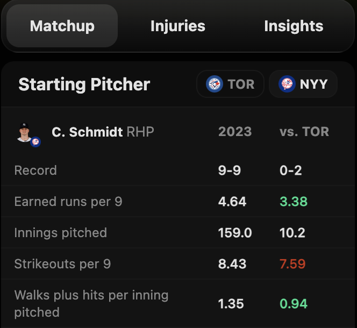Click the small Yankees badge on headshot
Image resolution: width=357 pixels, height=328 pixels.
[35, 142]
